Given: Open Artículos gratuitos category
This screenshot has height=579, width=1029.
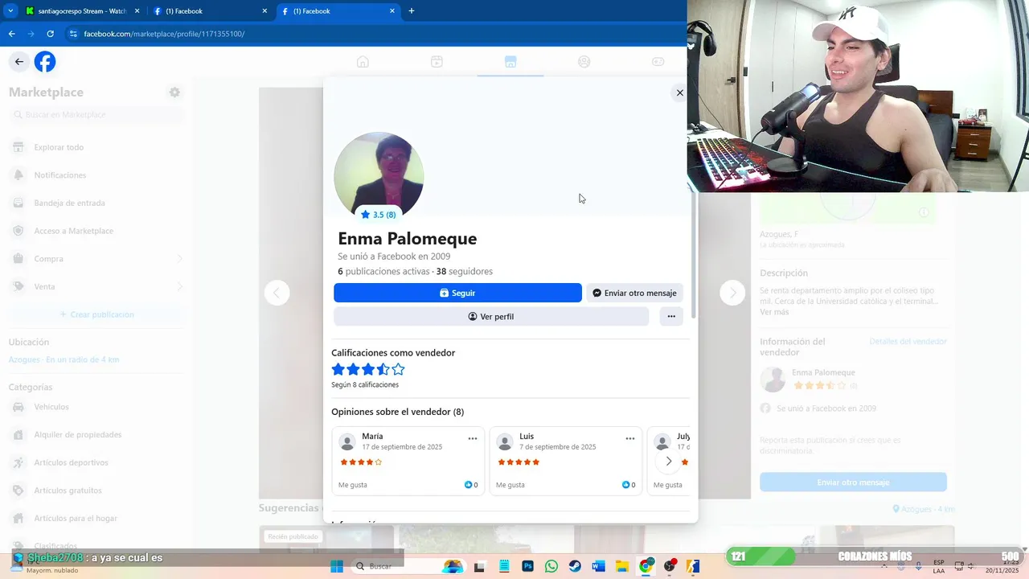Looking at the screenshot, I should pyautogui.click(x=96, y=491).
